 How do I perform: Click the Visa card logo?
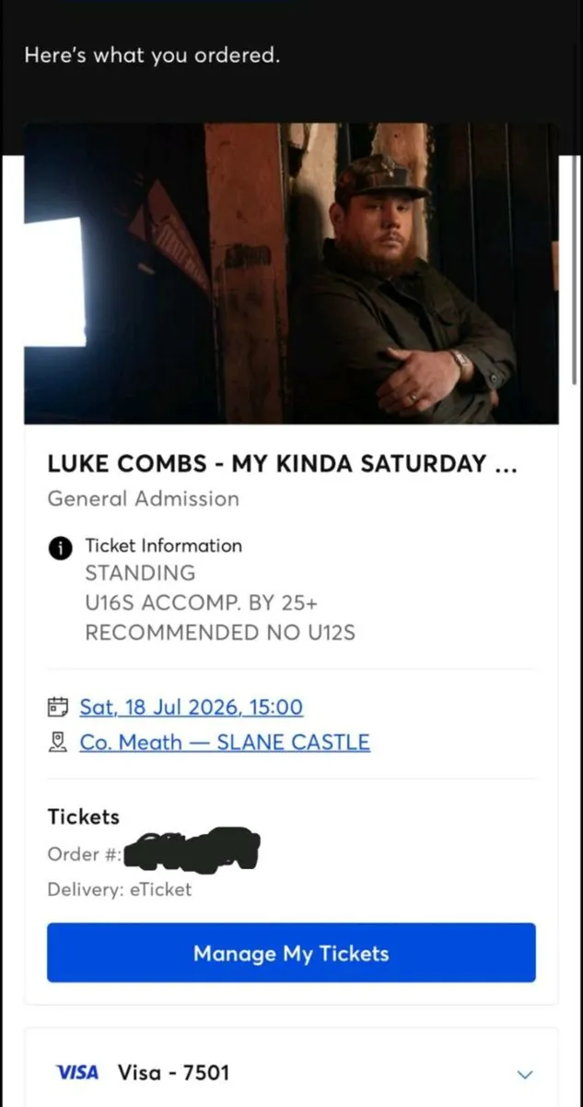[77, 1073]
